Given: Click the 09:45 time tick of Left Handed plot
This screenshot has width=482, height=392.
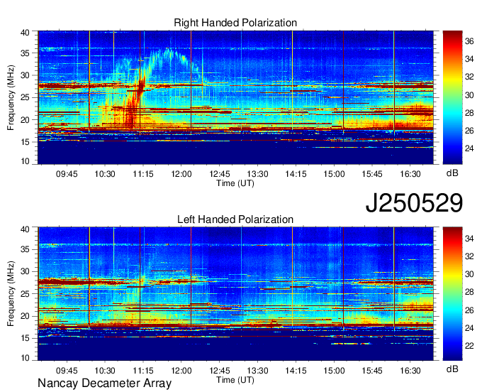Looking at the screenshot, I should (x=67, y=371).
